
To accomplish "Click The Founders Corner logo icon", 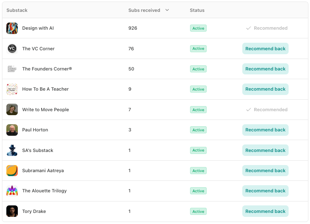I will pos(12,69).
